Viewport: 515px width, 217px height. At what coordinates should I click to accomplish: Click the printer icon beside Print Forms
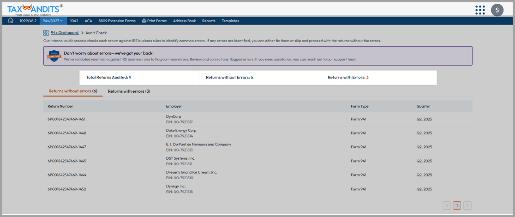pyautogui.click(x=144, y=21)
